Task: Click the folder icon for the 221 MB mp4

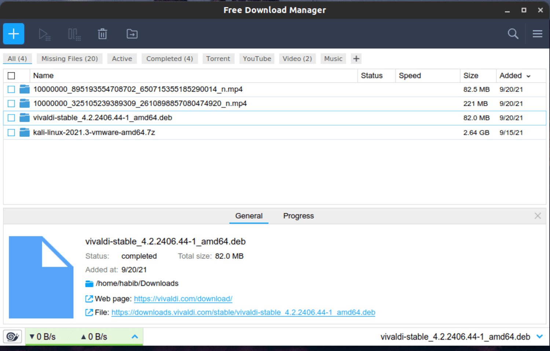Action: tap(25, 104)
